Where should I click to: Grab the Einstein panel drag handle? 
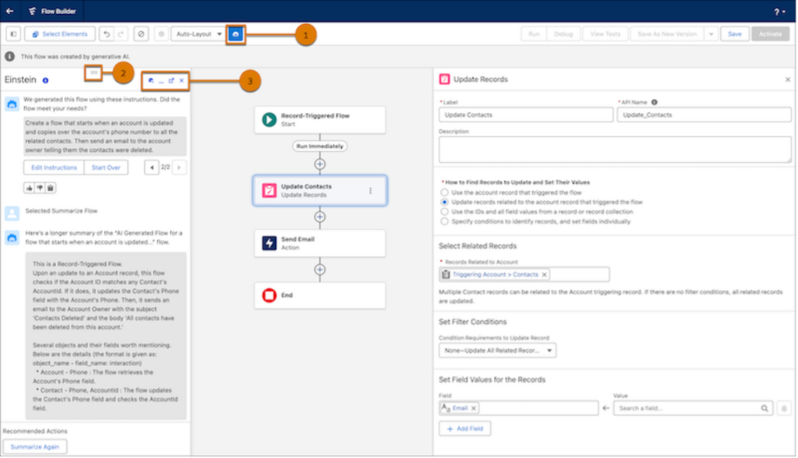[x=94, y=72]
